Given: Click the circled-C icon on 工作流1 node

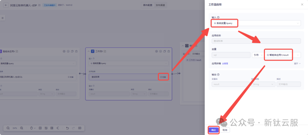Looking at the screenshot, I should (157, 51).
